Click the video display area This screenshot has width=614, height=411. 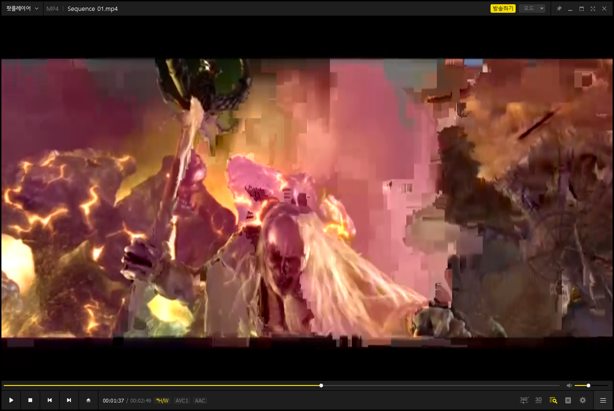coord(307,198)
